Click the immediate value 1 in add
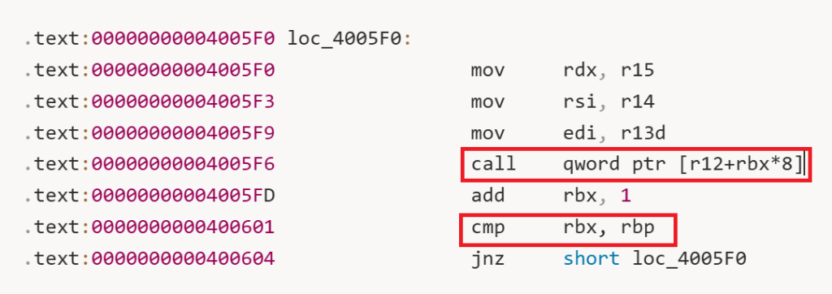 coord(626,196)
